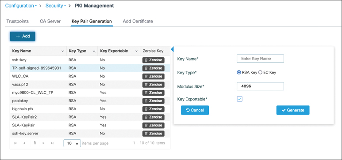Zeroise the vasa.p12 key pair

point(154,85)
